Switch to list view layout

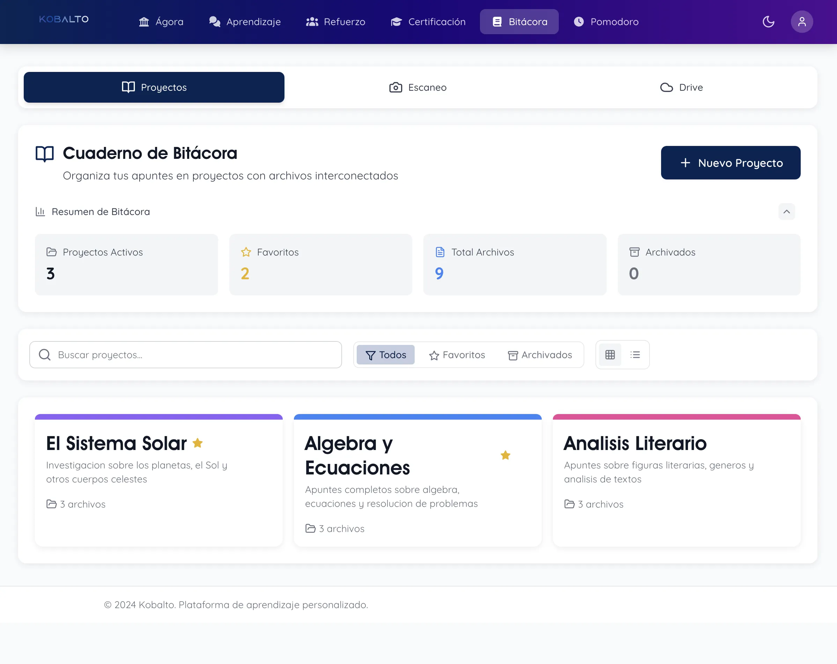tap(635, 355)
